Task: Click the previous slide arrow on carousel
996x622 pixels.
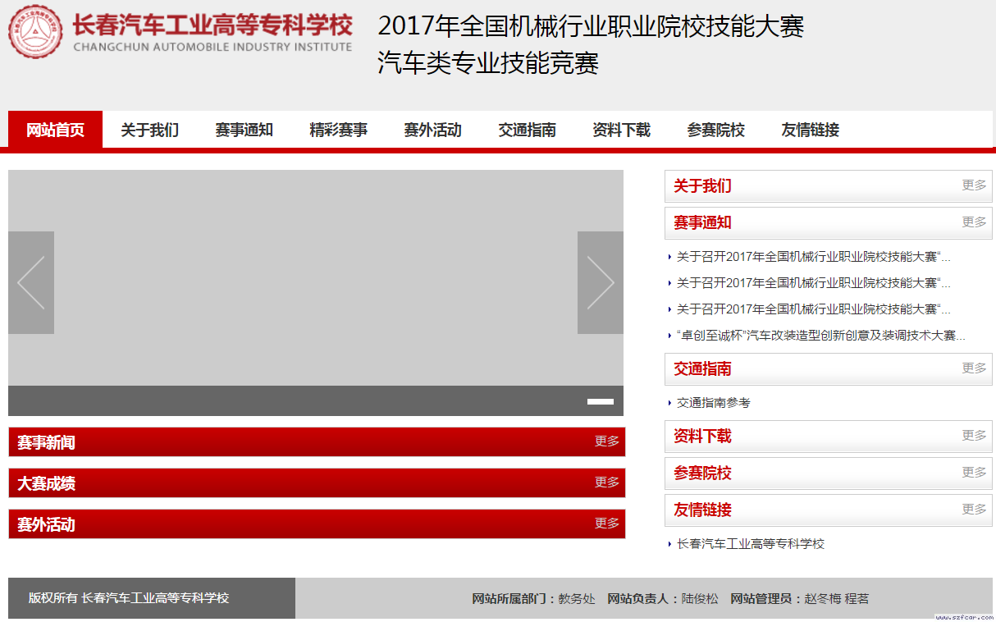Action: point(31,282)
